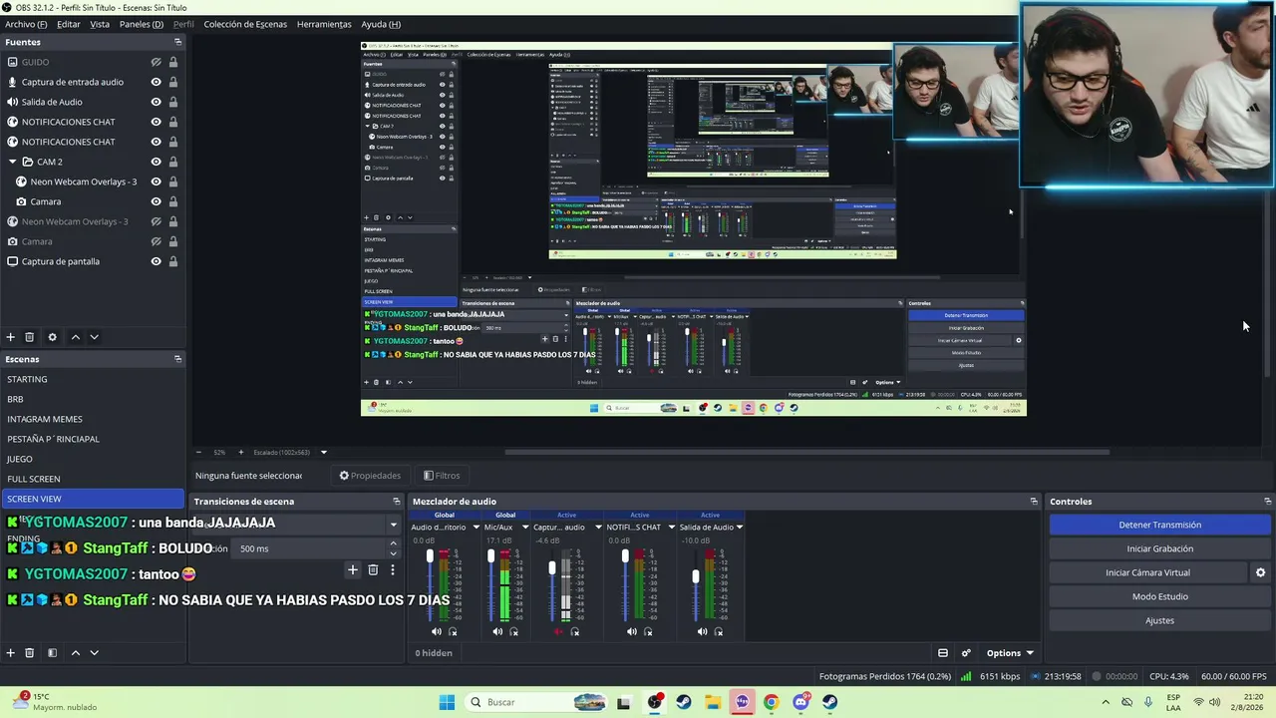This screenshot has height=718, width=1276.
Task: Open Google Chrome from the taskbar
Action: 771,702
